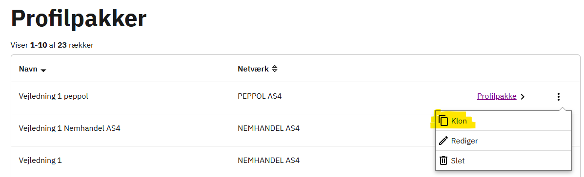Choose Klon from the context menu
This screenshot has height=177, width=584.
click(503, 121)
